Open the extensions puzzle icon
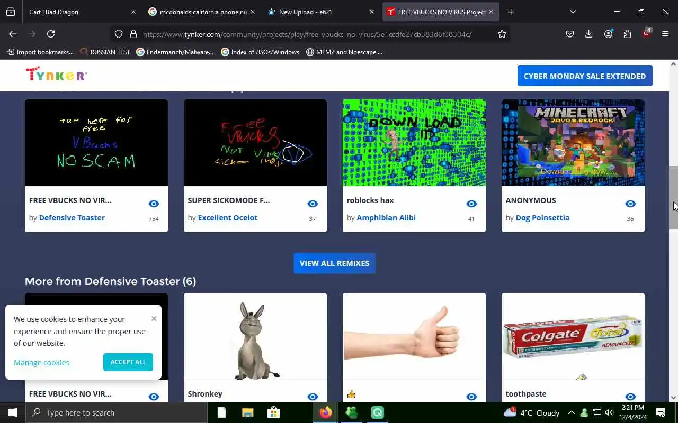 [627, 34]
